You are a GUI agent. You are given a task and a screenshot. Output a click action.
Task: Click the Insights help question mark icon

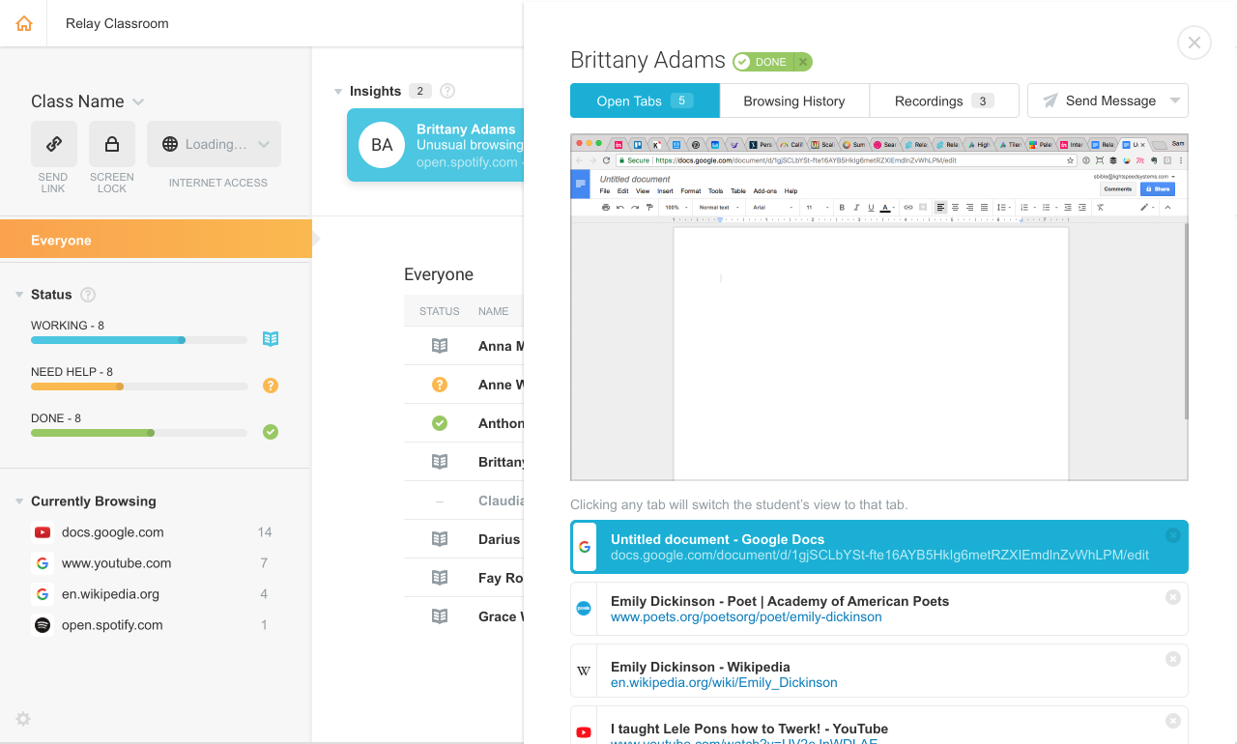(x=447, y=91)
